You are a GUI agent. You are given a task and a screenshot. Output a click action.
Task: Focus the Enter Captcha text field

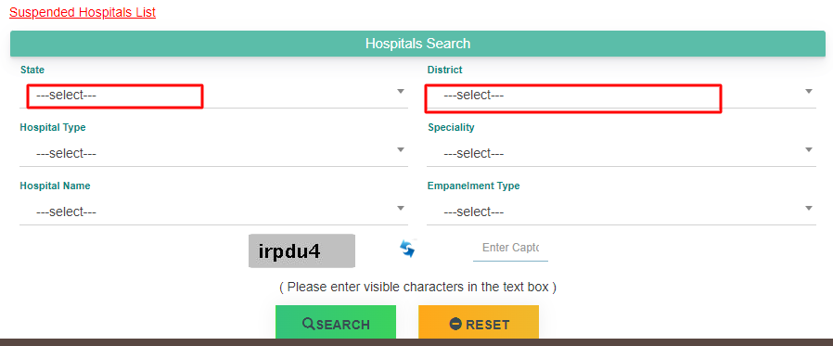(510, 249)
